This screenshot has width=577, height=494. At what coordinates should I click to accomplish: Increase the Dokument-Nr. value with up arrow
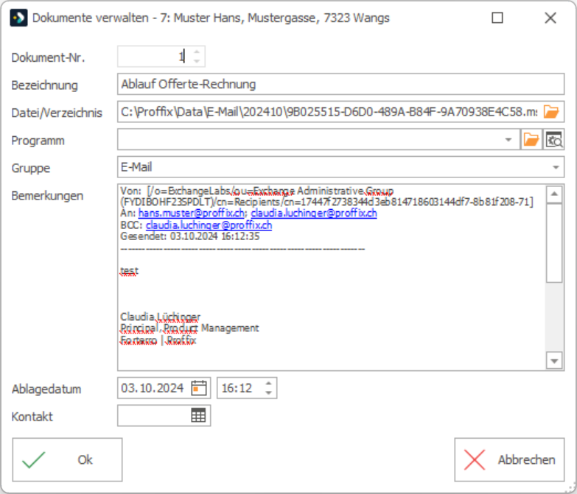coord(197,52)
